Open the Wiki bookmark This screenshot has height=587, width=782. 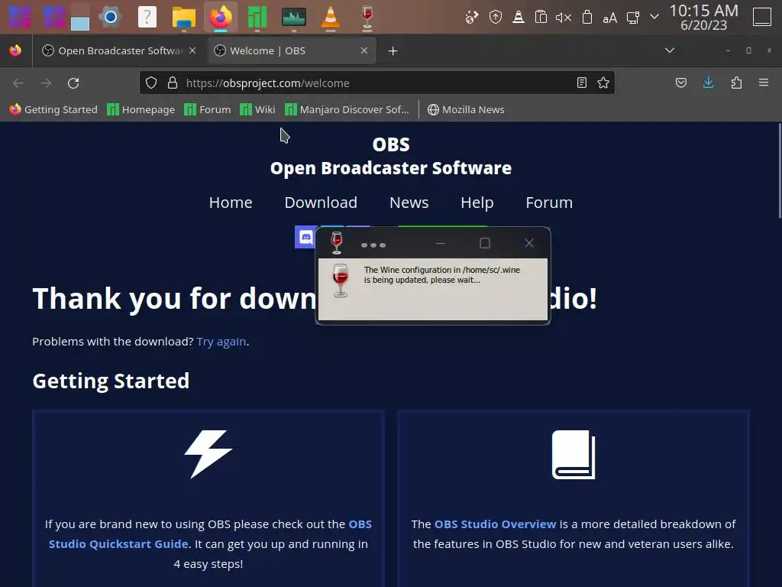point(257,109)
